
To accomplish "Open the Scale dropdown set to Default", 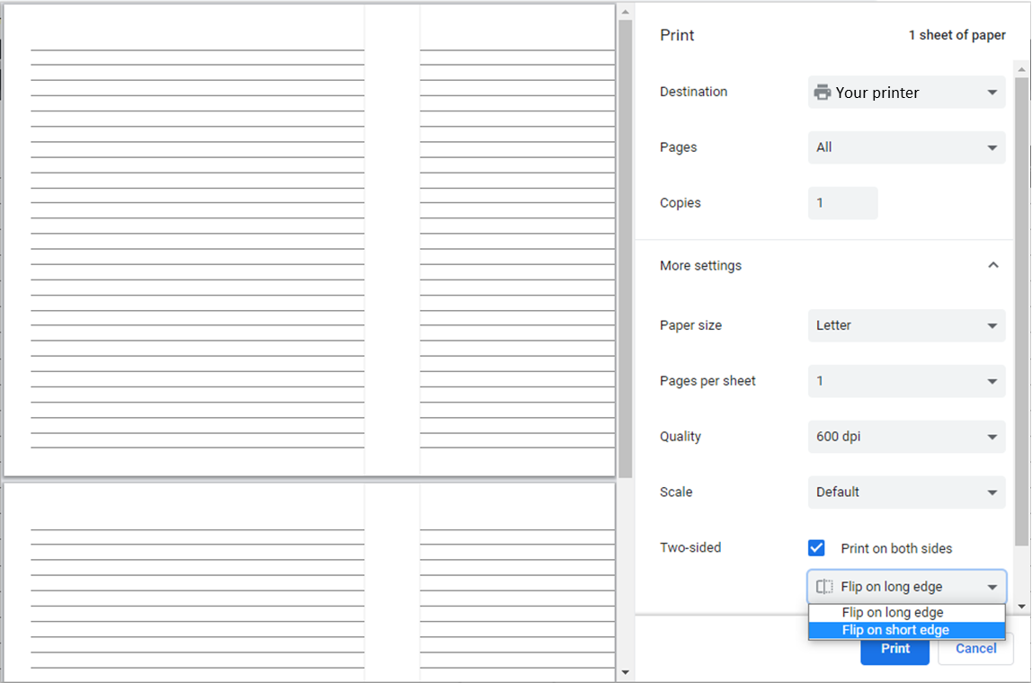I will 906,492.
